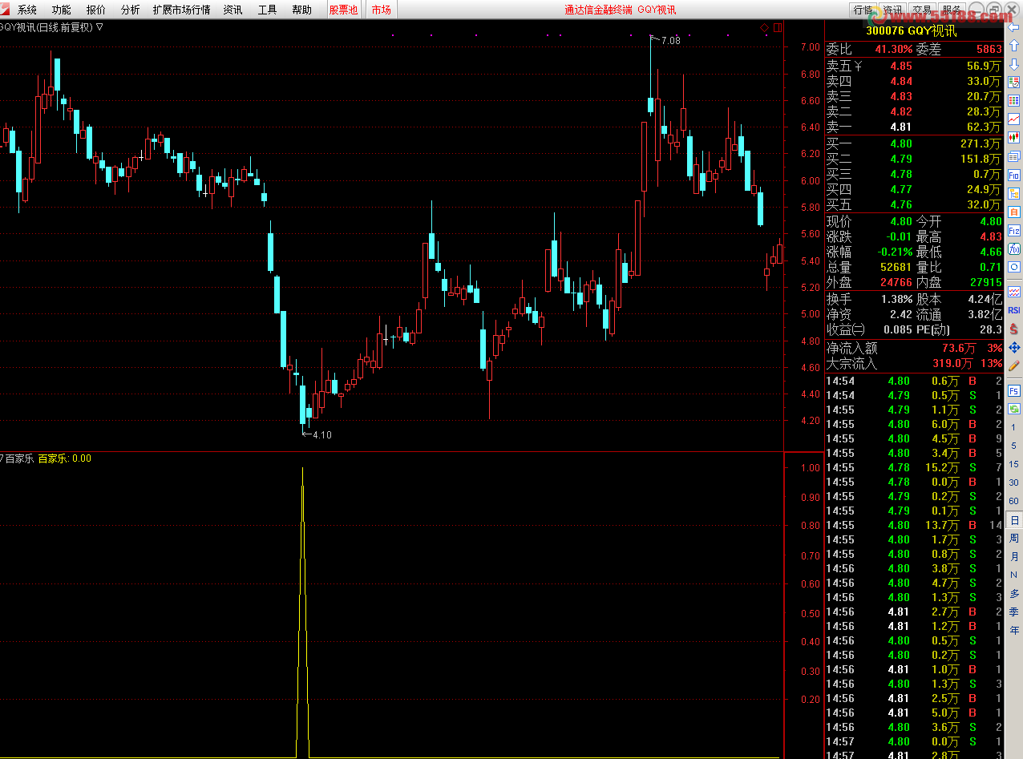Select the RSI indicator icon
Screen dimensions: 1023x759
tap(1014, 310)
